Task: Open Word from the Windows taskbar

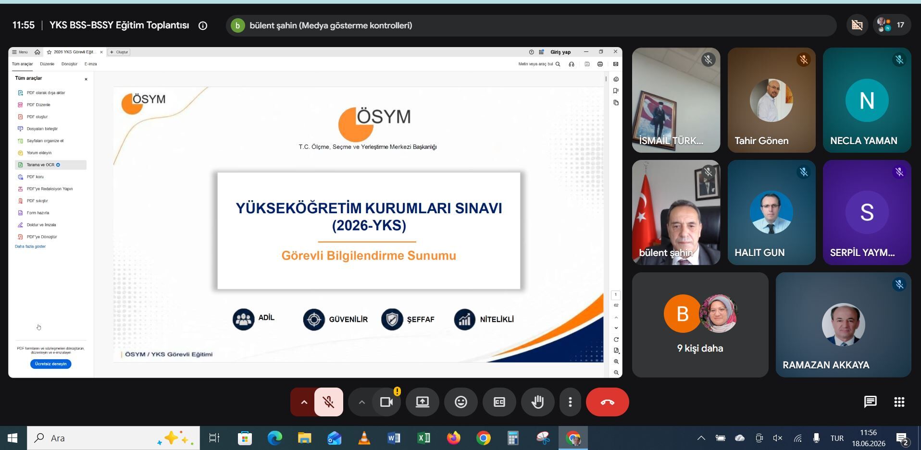Action: pos(394,438)
